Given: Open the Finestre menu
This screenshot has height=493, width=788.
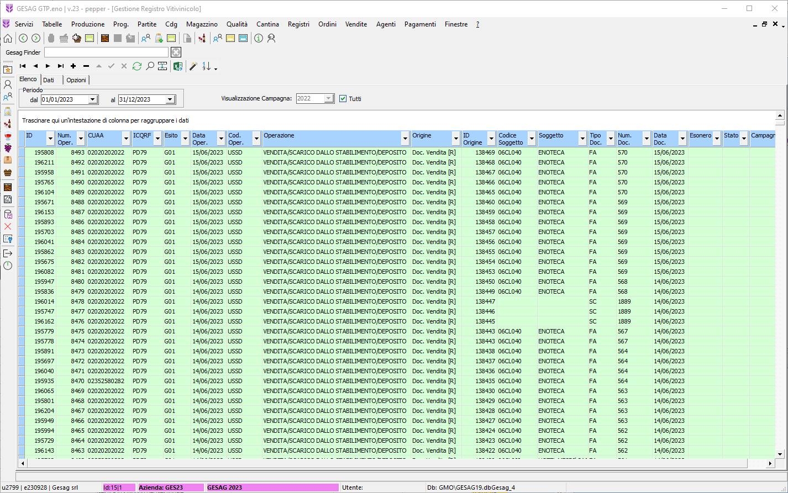Looking at the screenshot, I should point(456,24).
